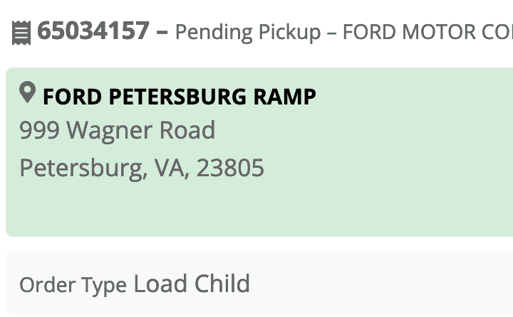Click the word RAMP in location title

[x=287, y=96]
